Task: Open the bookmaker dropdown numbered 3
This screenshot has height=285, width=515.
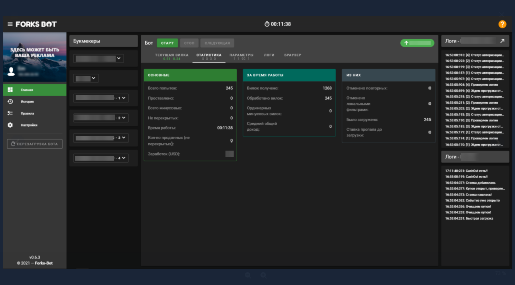Action: pyautogui.click(x=101, y=138)
